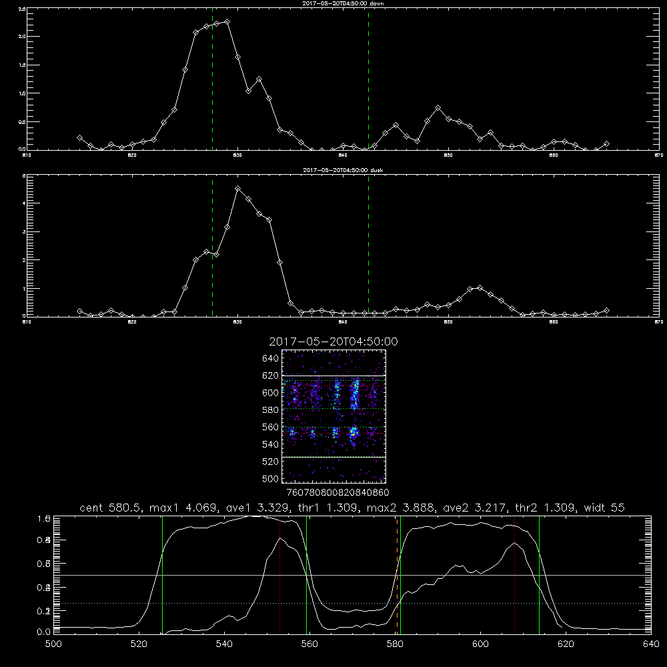Viewport: 667px width, 667px height.
Task: Click '860' on the dusk plot x-axis
Action: click(554, 322)
